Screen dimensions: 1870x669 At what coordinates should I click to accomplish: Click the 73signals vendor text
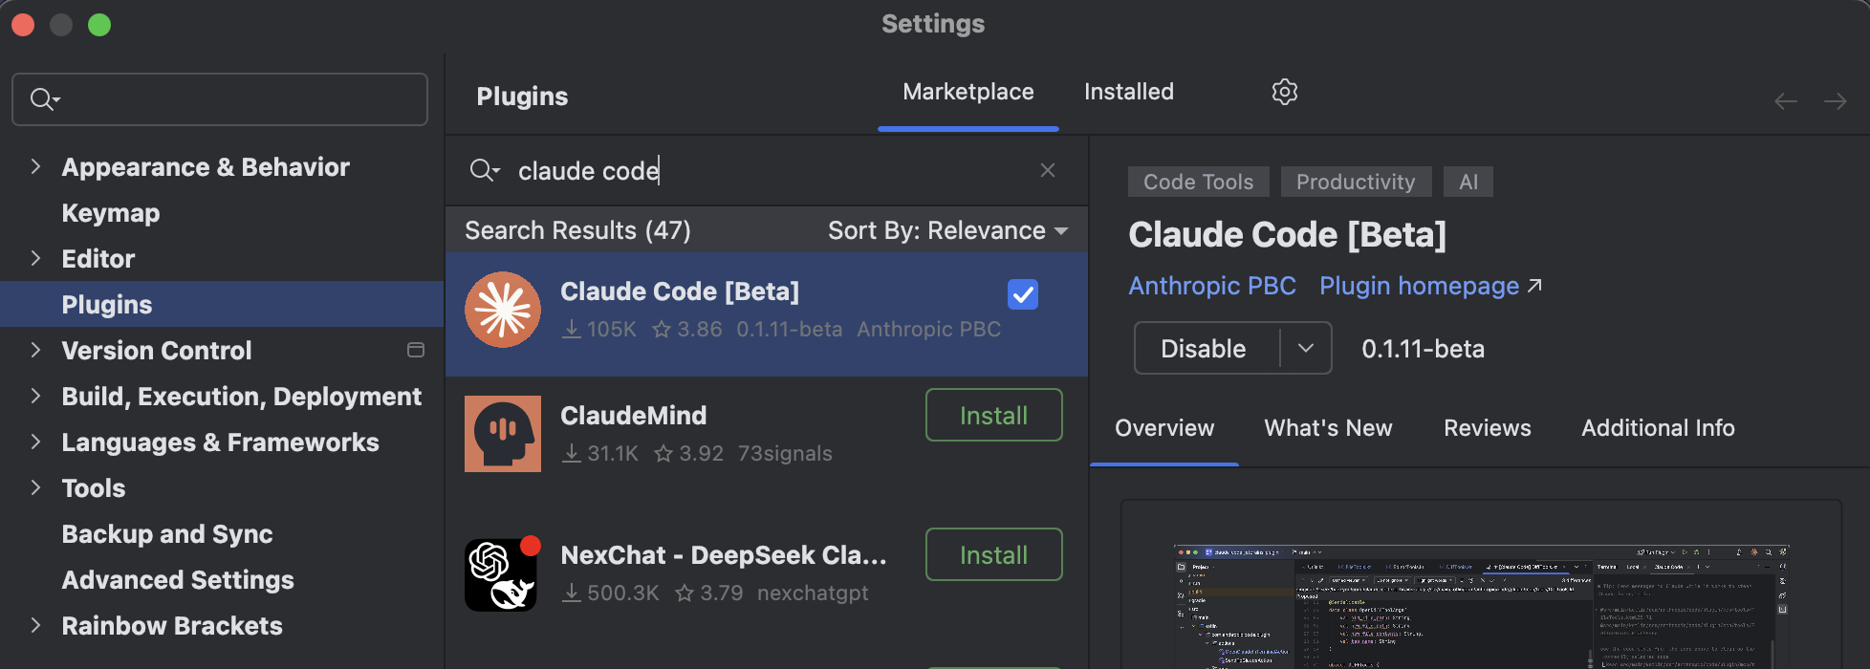pos(785,453)
